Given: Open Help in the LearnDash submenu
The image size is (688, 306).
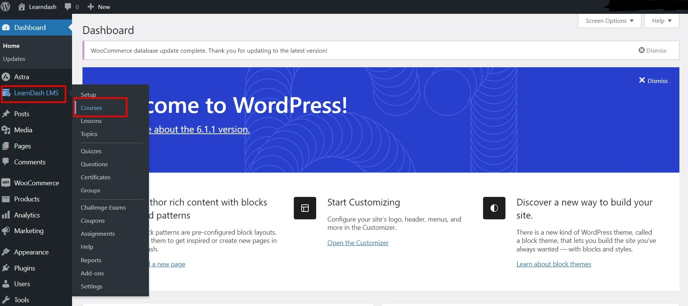Looking at the screenshot, I should 87,247.
